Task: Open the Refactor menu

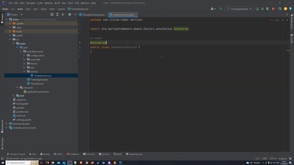Action: click(x=49, y=3)
